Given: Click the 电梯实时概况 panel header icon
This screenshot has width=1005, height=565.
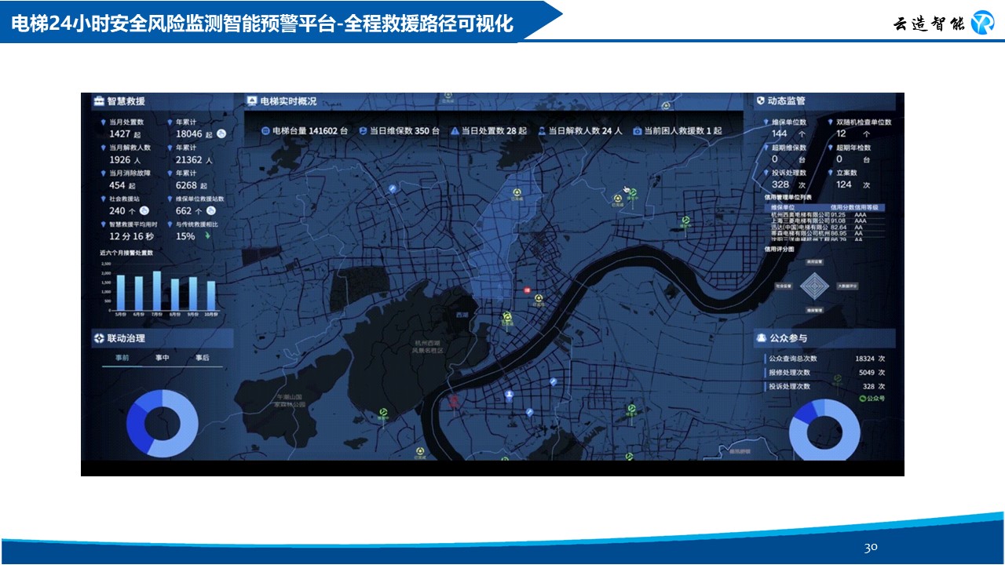Looking at the screenshot, I should [252, 101].
